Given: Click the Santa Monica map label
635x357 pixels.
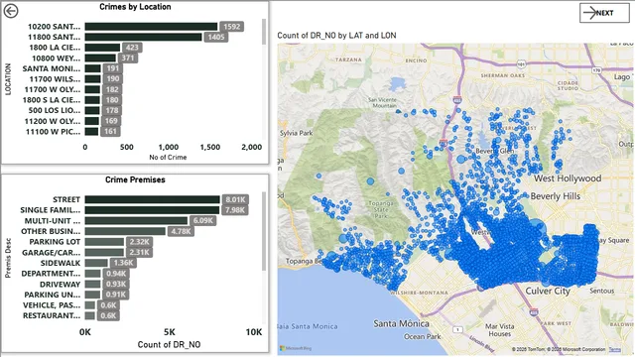Looking at the screenshot, I should (x=401, y=324).
